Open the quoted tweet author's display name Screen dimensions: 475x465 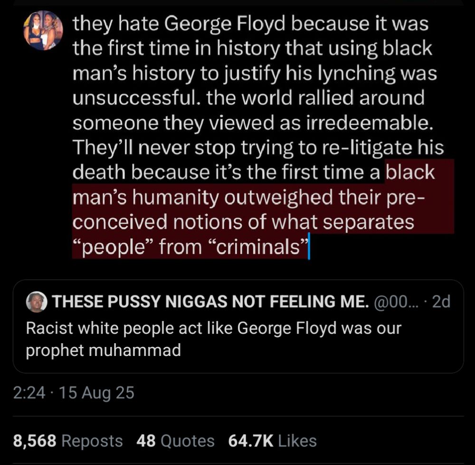point(209,302)
